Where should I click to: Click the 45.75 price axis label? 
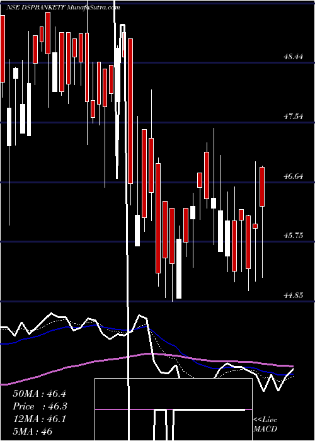coord(294,236)
